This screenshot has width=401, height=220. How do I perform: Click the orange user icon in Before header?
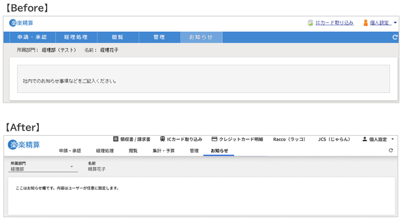(366, 23)
